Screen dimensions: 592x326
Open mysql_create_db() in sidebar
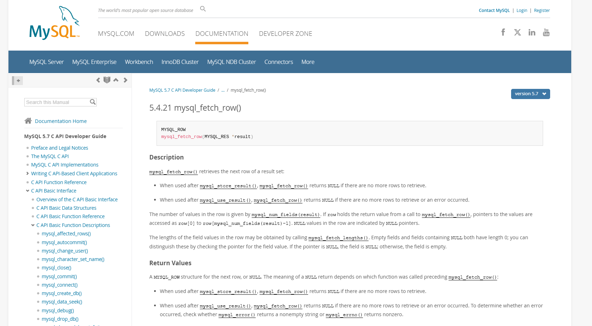[x=62, y=293]
